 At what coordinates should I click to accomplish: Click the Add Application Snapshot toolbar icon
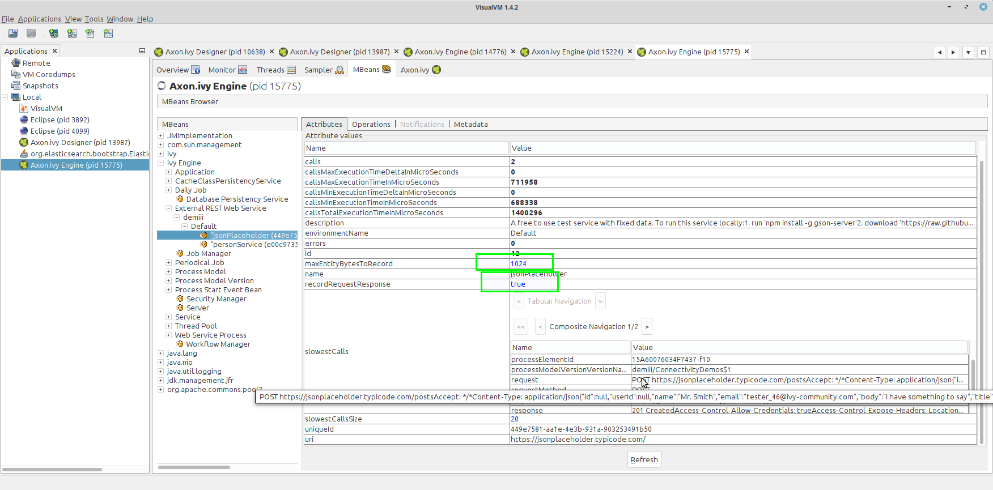click(108, 33)
